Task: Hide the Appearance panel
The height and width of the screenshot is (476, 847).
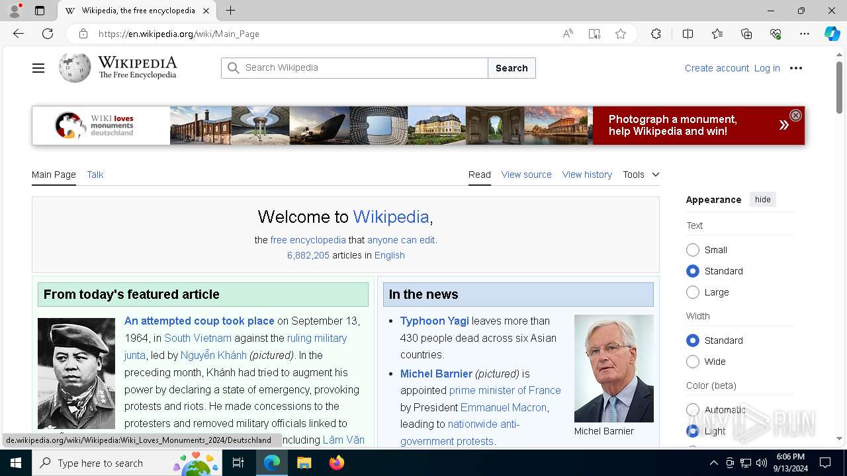Action: coord(763,200)
